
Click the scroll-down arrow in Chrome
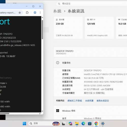click(x=42, y=111)
